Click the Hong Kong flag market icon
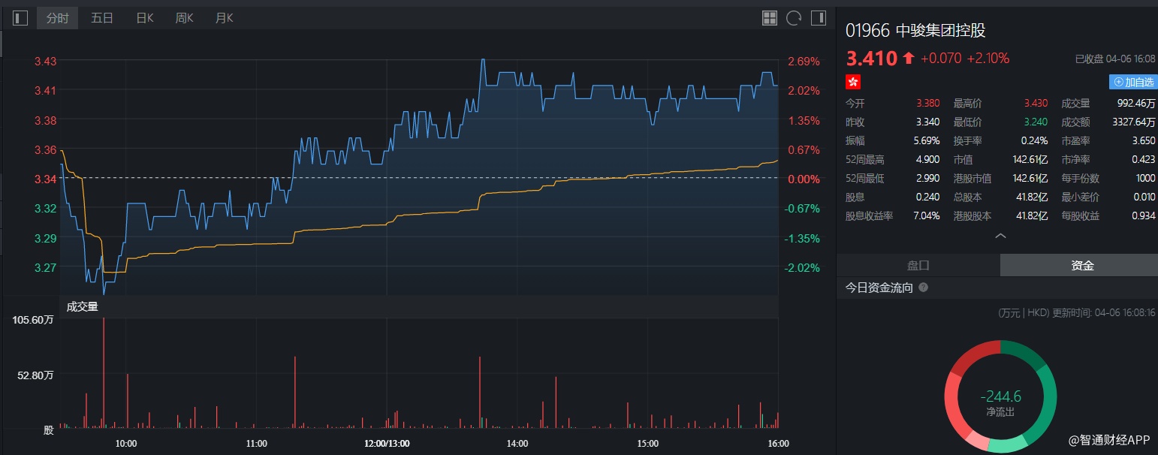 pyautogui.click(x=853, y=82)
